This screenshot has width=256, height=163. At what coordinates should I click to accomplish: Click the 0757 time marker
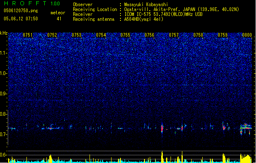174,35
